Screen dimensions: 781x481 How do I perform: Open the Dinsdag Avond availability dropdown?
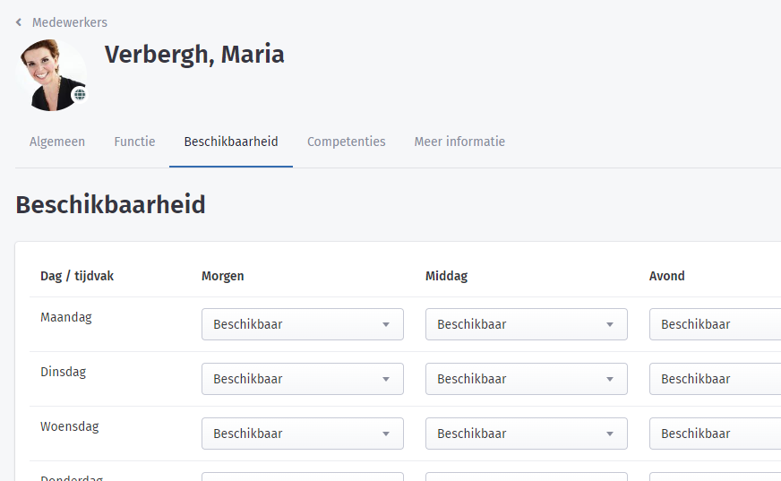tap(716, 379)
